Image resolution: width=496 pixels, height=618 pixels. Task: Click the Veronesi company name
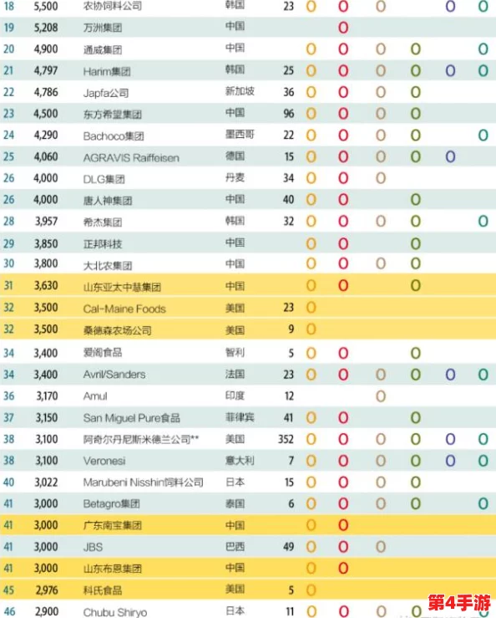[104, 461]
